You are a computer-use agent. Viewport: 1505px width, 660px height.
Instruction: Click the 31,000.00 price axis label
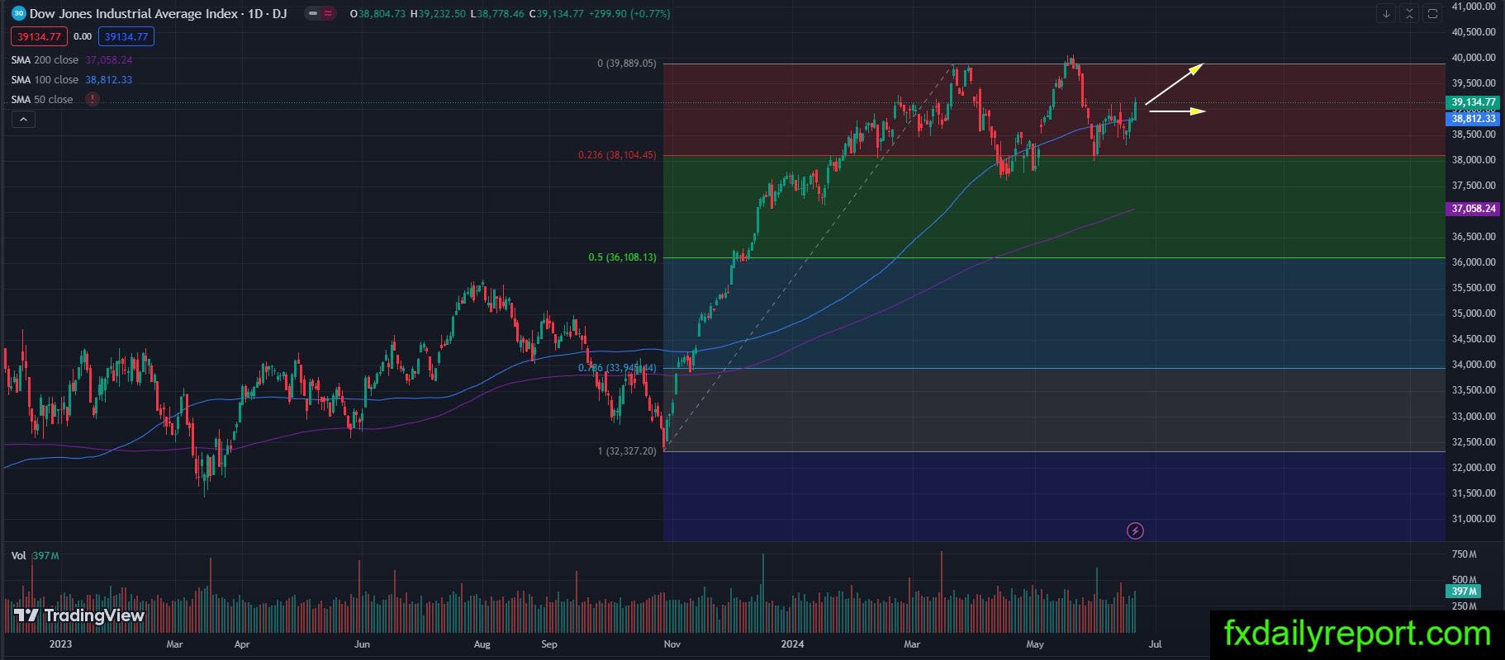pyautogui.click(x=1474, y=519)
